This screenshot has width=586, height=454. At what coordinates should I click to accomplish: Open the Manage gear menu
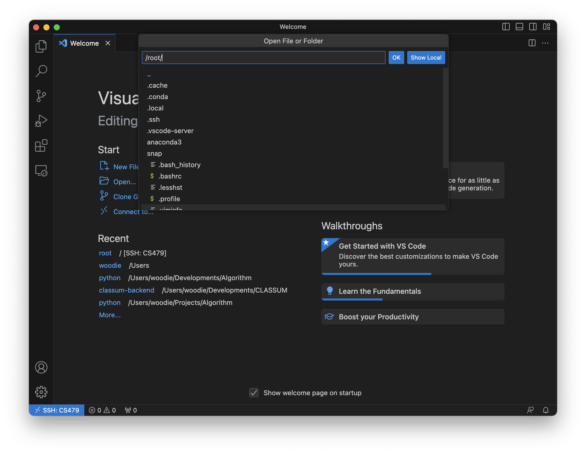41,392
